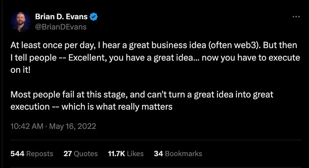Click the 'Reposts' label text
Screen dimensions: 309x168
pos(40,154)
